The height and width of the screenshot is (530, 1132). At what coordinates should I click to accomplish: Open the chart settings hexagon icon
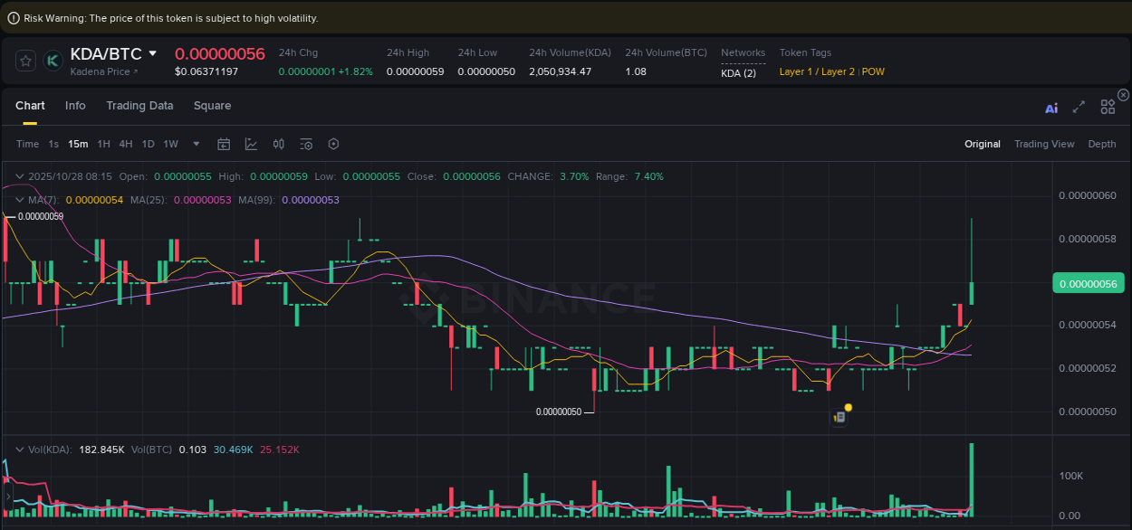point(333,144)
